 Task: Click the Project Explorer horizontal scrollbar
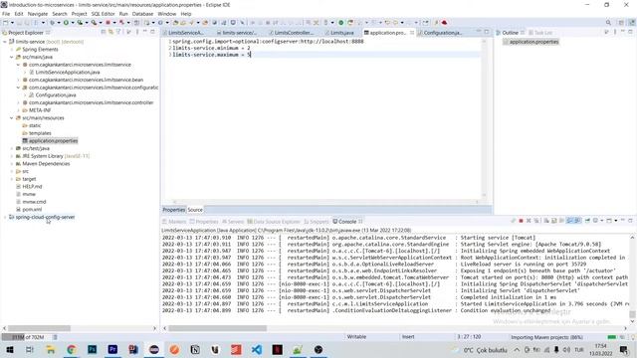(x=40, y=328)
